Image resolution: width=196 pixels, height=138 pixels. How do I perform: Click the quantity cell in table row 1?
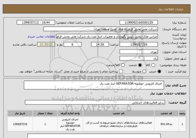click(45, 124)
